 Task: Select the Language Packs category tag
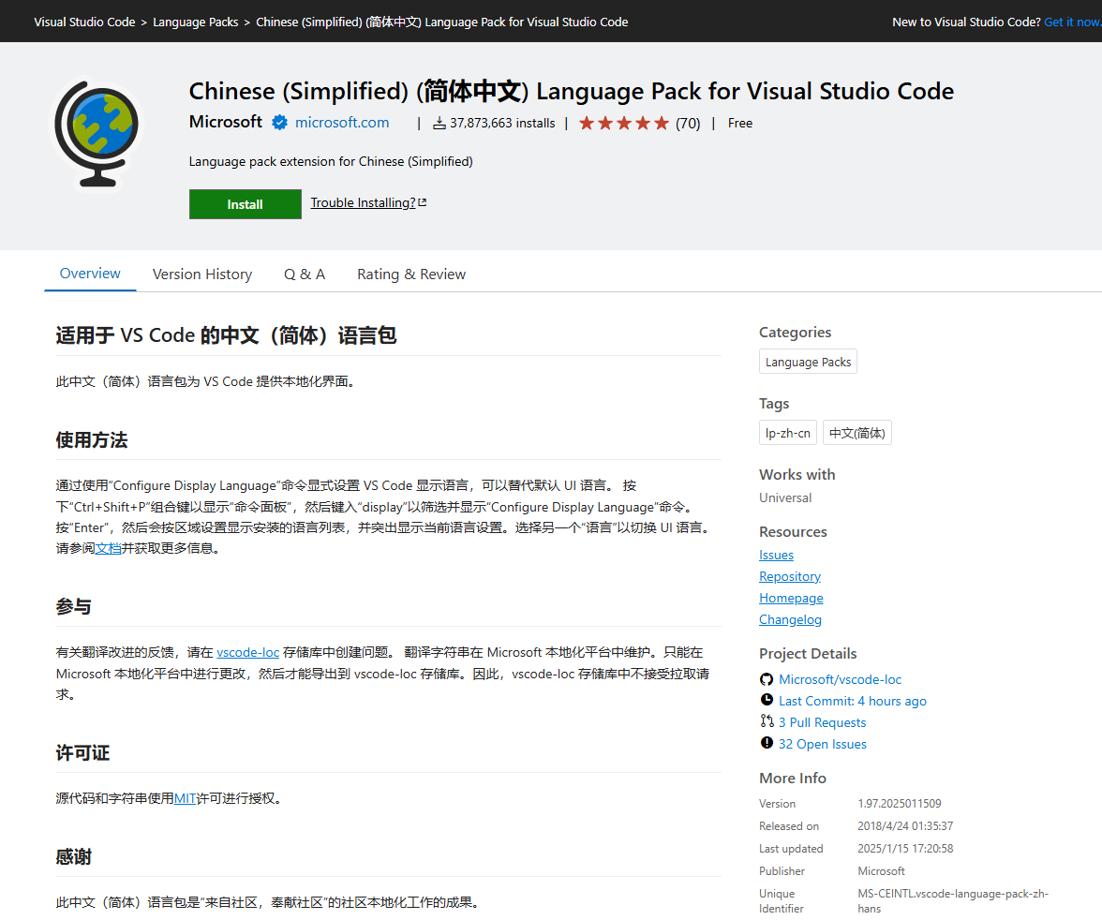[x=808, y=362]
